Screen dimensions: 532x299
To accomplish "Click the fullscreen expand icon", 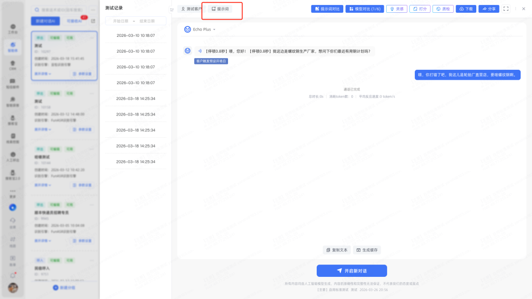I will pos(506,9).
